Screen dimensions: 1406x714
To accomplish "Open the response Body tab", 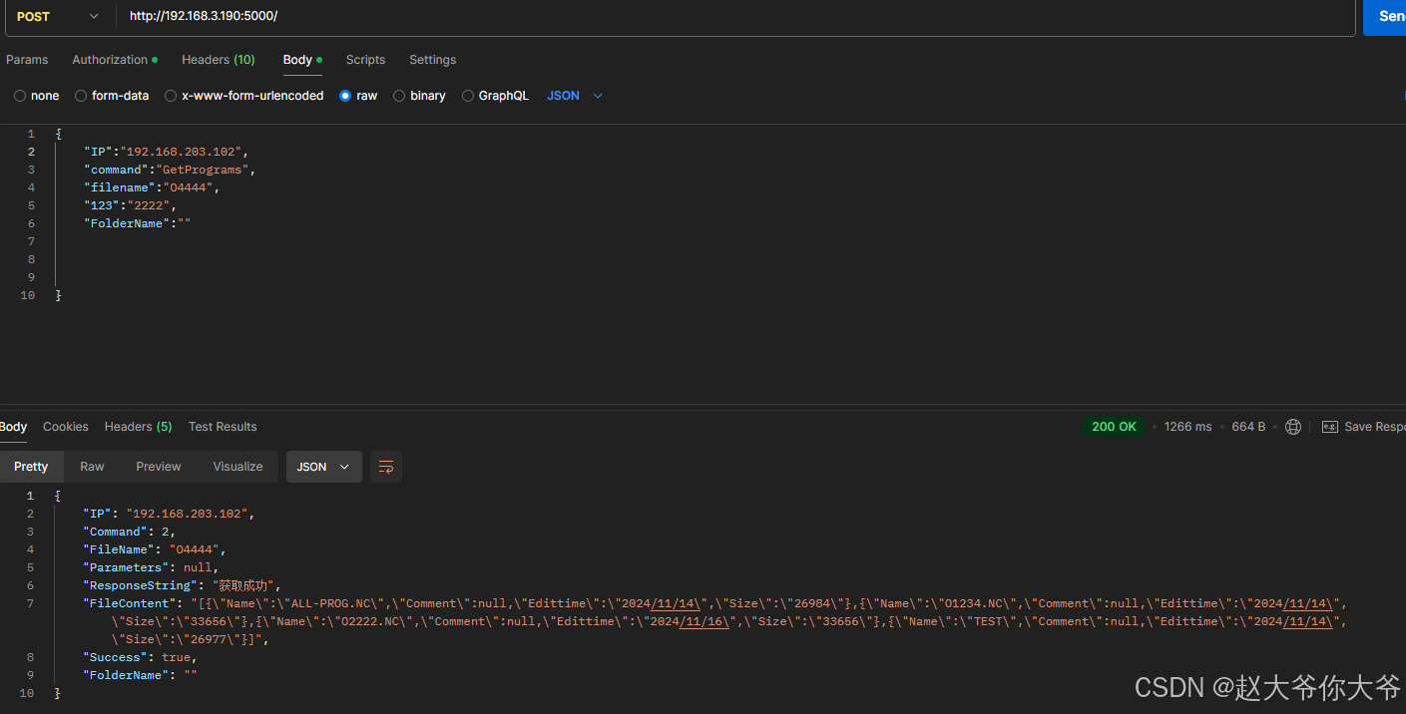I will (x=13, y=427).
